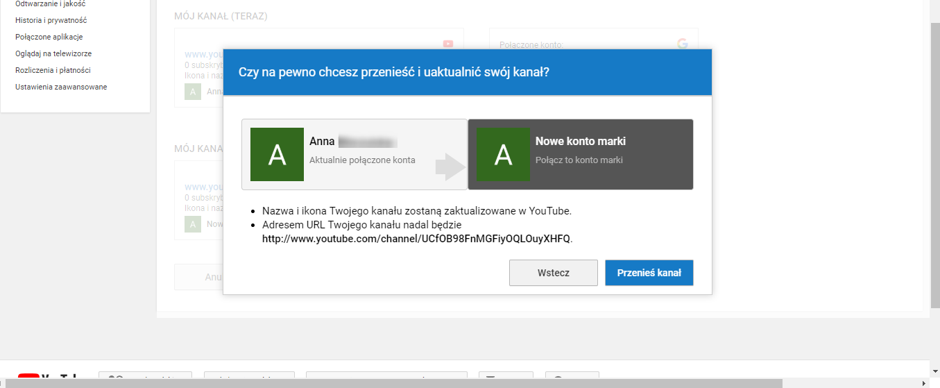Click the channel URL text in dialog
Screen dimensions: 940x388
[x=416, y=239]
